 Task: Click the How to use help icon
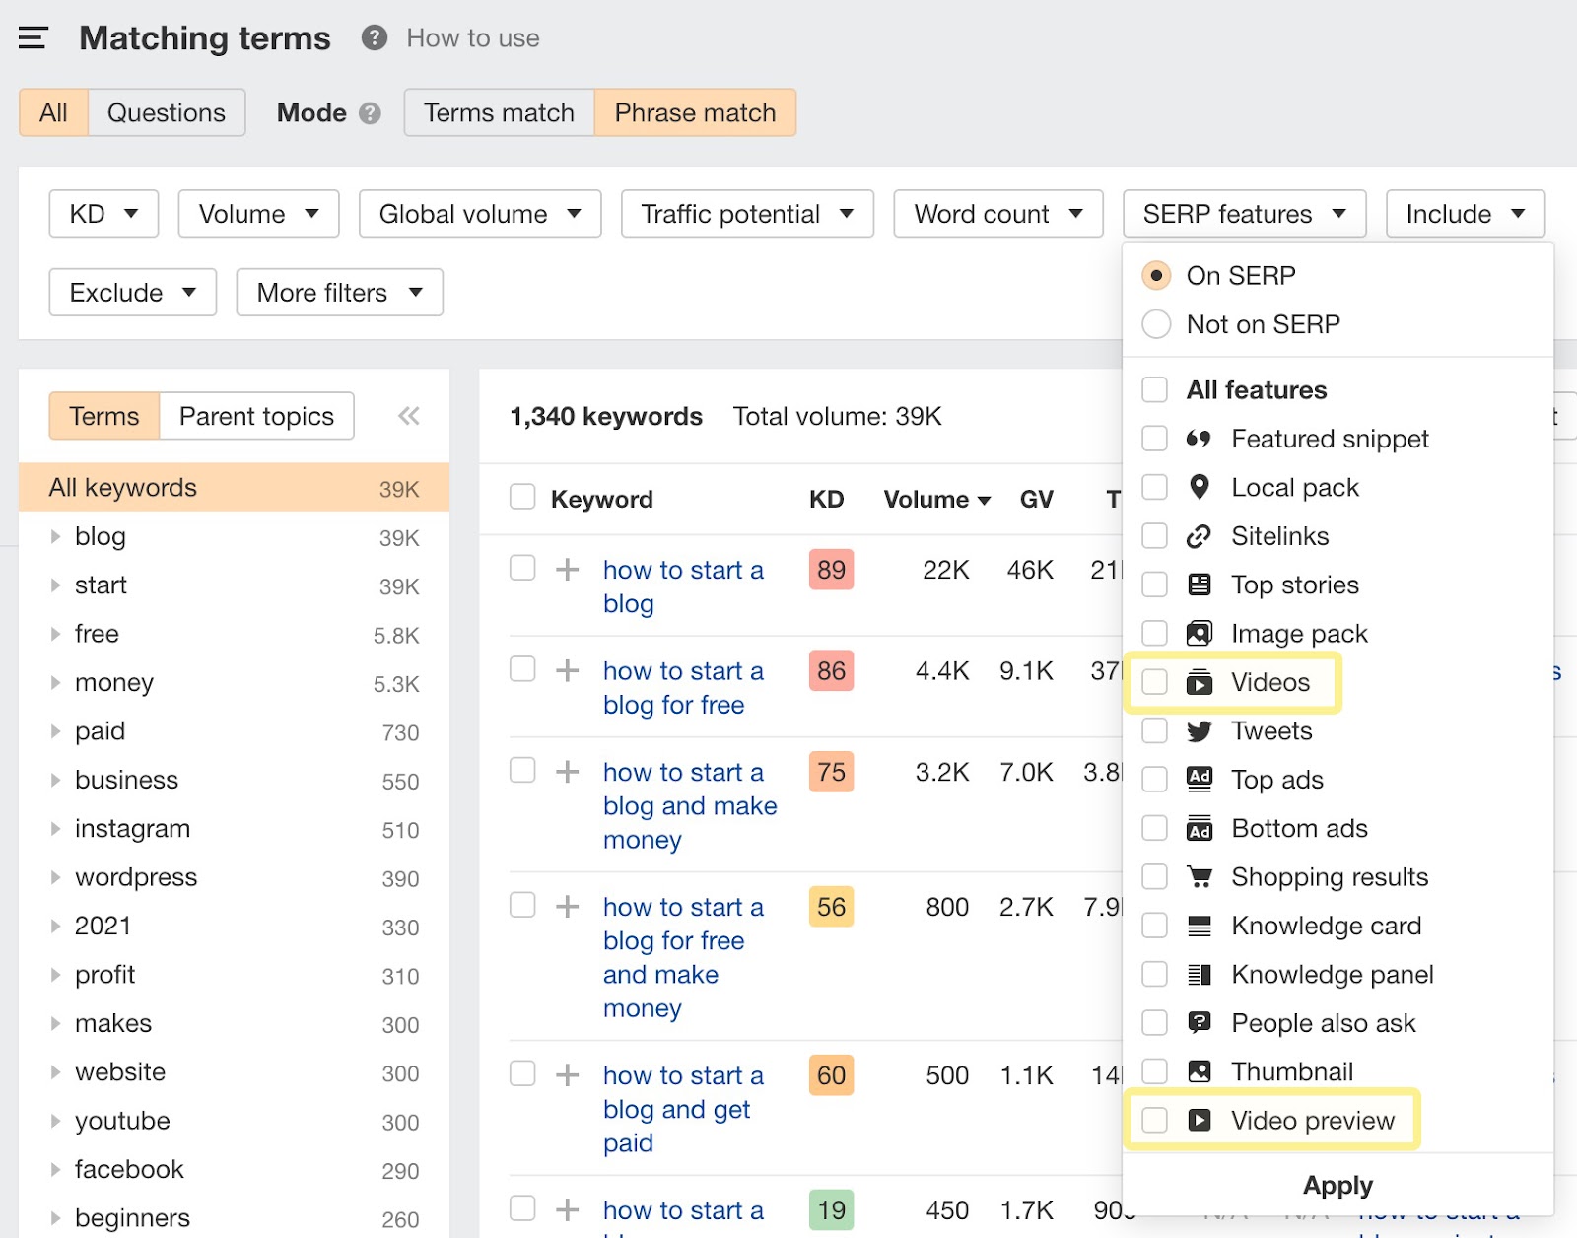coord(373,37)
